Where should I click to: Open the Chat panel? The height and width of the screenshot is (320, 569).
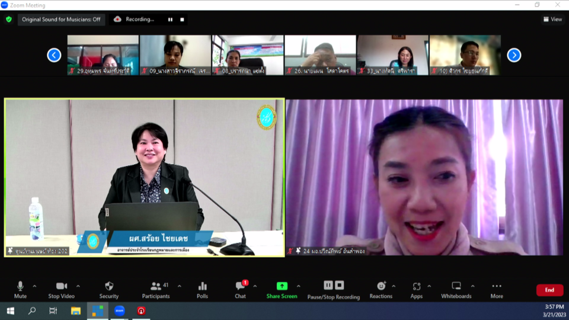pyautogui.click(x=240, y=289)
